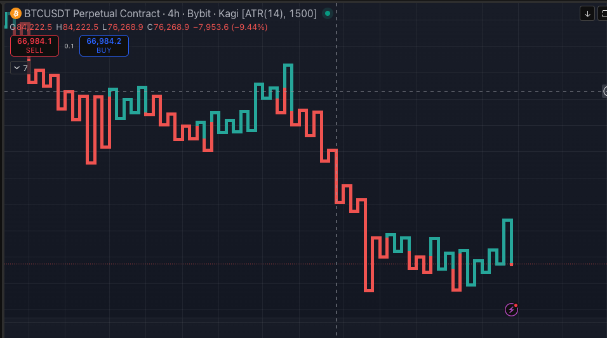Click the down arrow button at top right
This screenshot has height=338, width=607.
click(x=587, y=13)
